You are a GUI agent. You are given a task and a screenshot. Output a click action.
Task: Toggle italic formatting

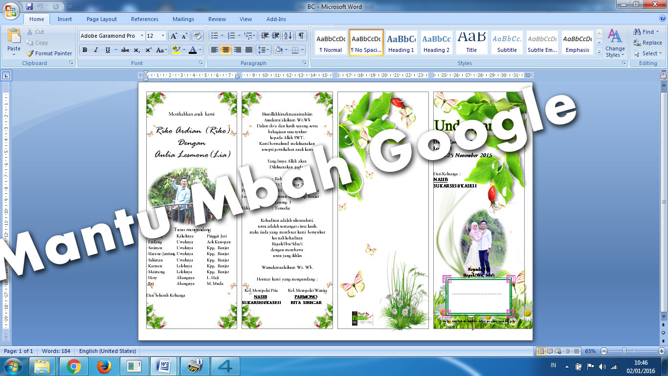(x=96, y=50)
